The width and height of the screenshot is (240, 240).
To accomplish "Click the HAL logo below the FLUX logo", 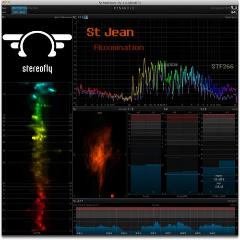I will pos(234,12).
